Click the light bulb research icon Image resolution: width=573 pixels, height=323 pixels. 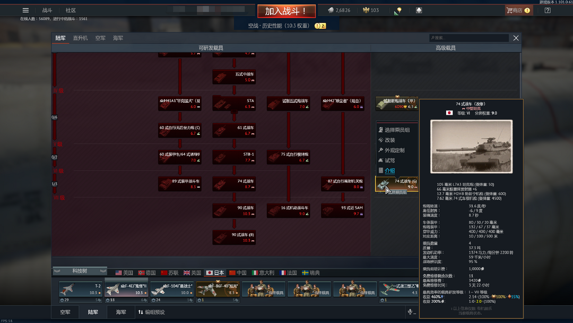pos(398,11)
